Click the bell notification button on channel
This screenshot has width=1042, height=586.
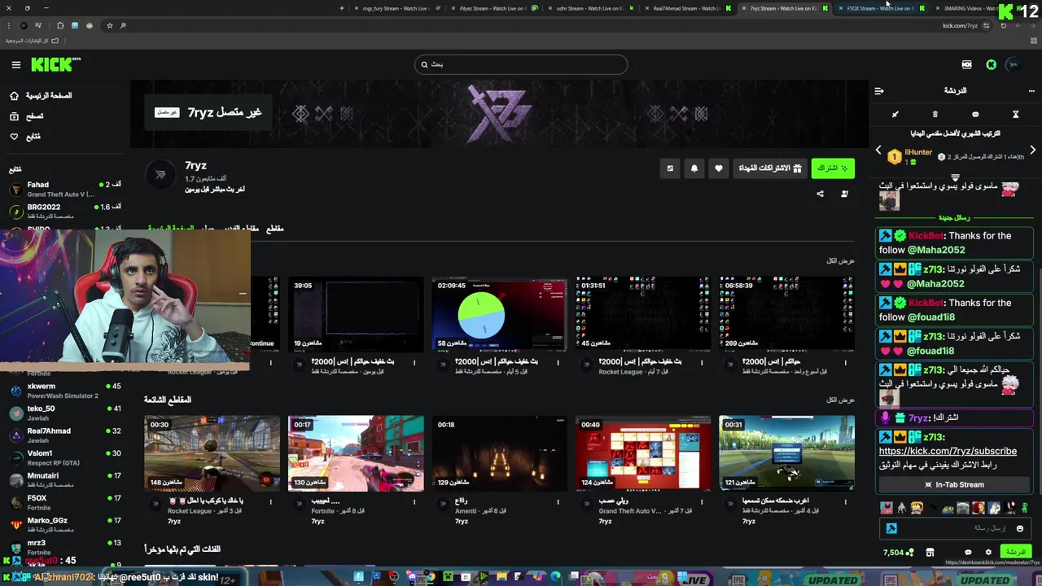(694, 168)
